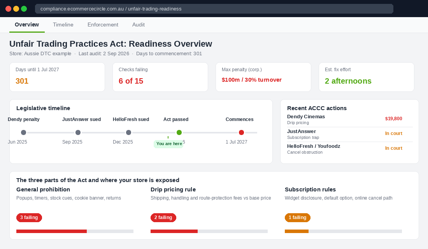Image resolution: width=428 pixels, height=249 pixels.
Task: Open the Dendy Cinemas action row
Action: pyautogui.click(x=350, y=119)
